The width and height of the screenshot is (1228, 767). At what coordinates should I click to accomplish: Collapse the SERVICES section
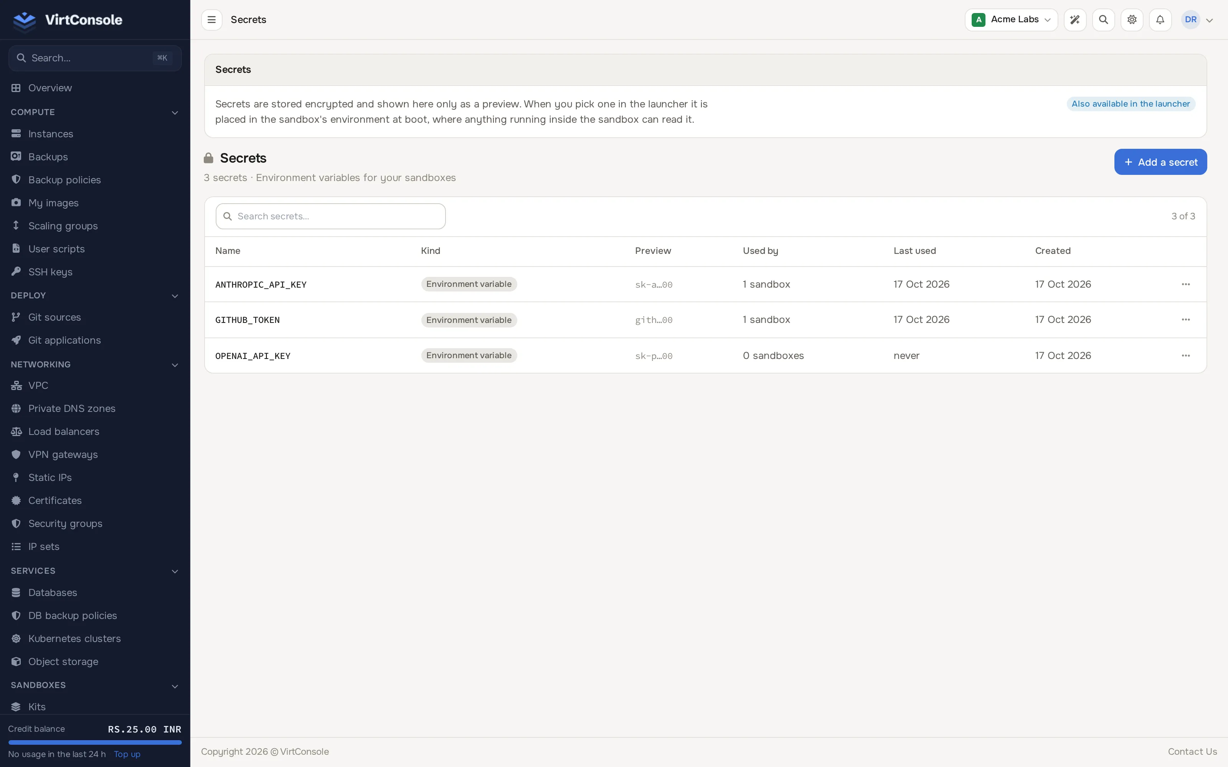(175, 571)
